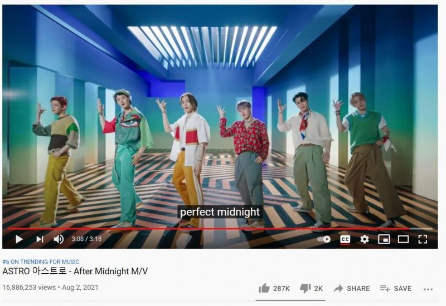The width and height of the screenshot is (446, 306).
Task: Mute the video volume
Action: tap(59, 239)
